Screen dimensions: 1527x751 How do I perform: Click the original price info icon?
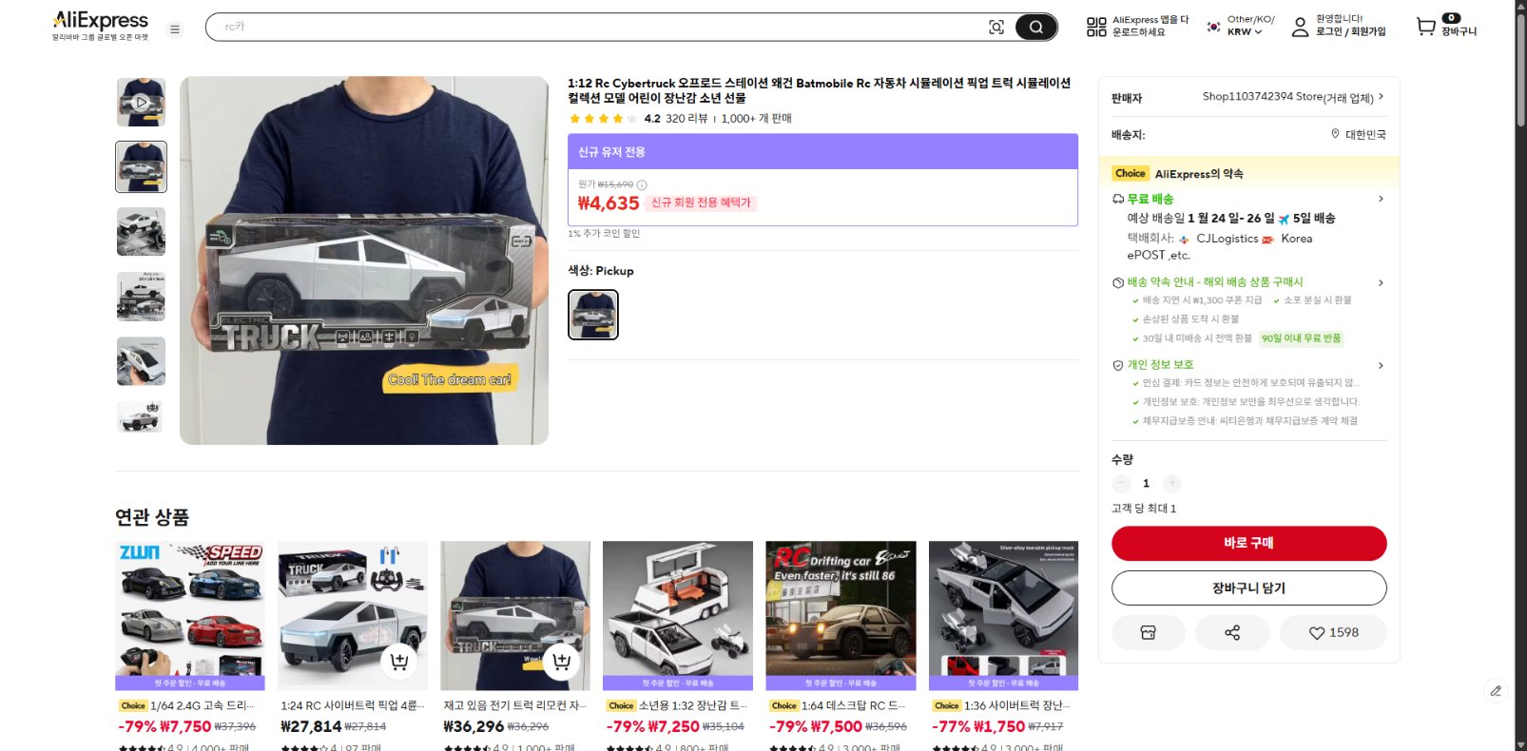pos(642,184)
